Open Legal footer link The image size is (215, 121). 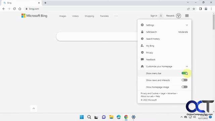pyautogui.click(x=163, y=93)
